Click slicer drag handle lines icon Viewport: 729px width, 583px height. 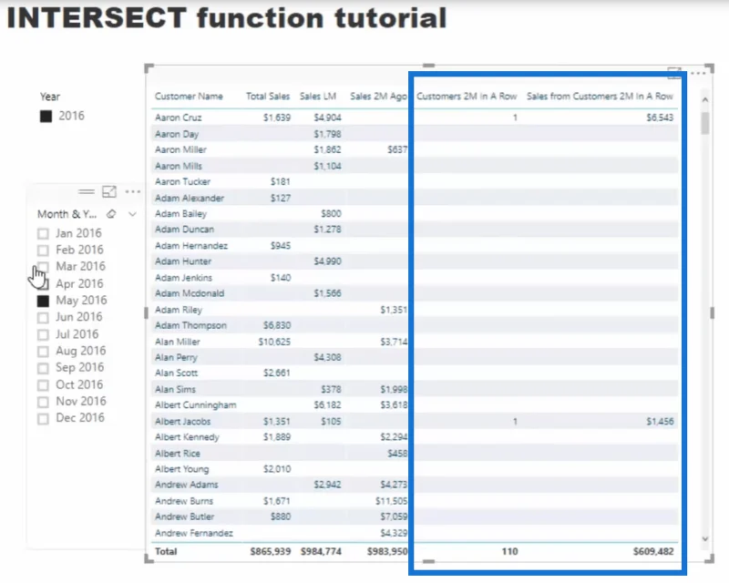[86, 191]
